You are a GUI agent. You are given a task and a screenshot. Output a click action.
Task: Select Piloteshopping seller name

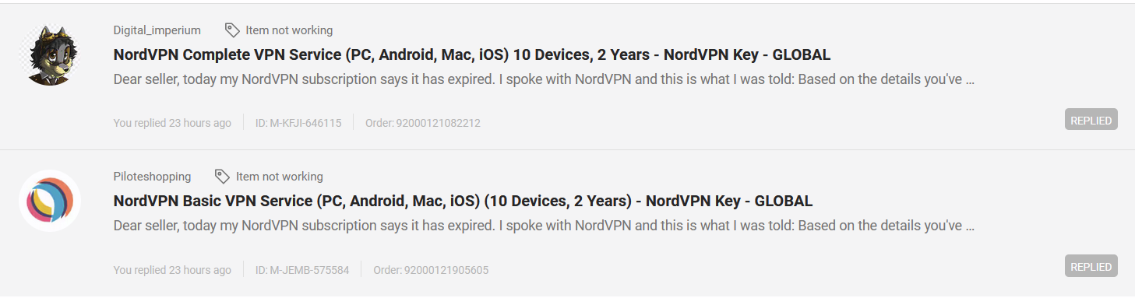[152, 177]
